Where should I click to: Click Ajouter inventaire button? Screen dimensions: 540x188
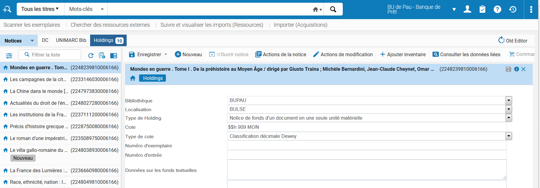tap(403, 55)
